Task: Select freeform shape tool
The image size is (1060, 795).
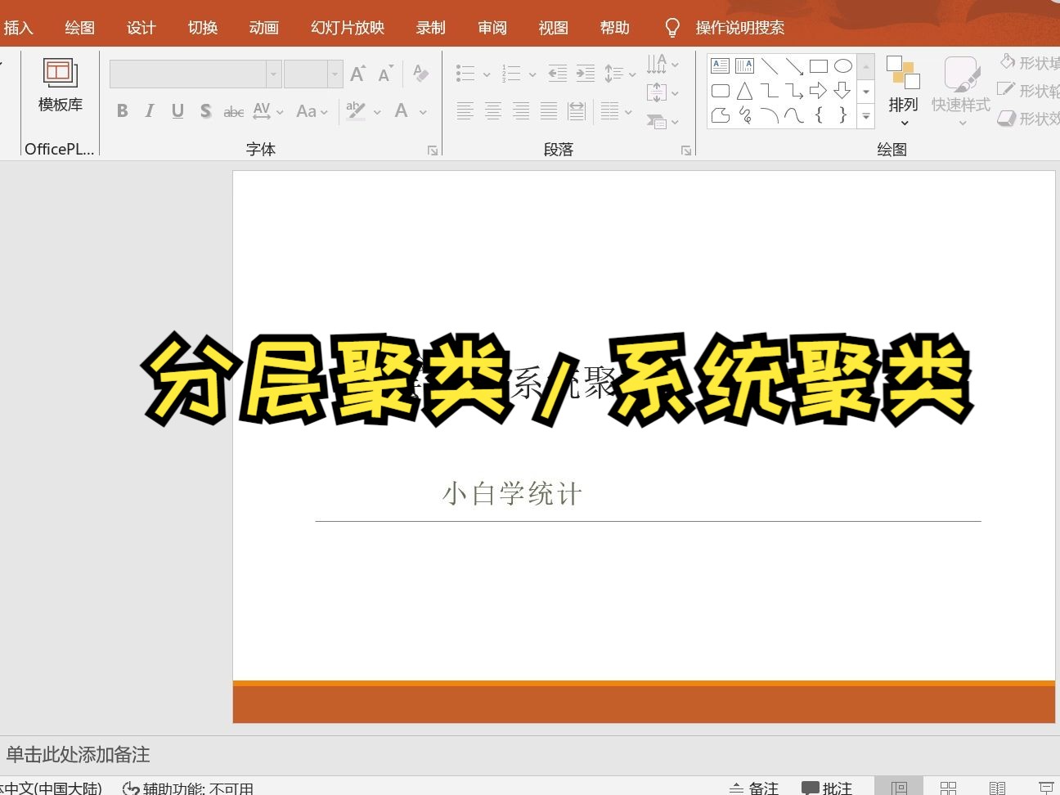Action: pos(721,115)
